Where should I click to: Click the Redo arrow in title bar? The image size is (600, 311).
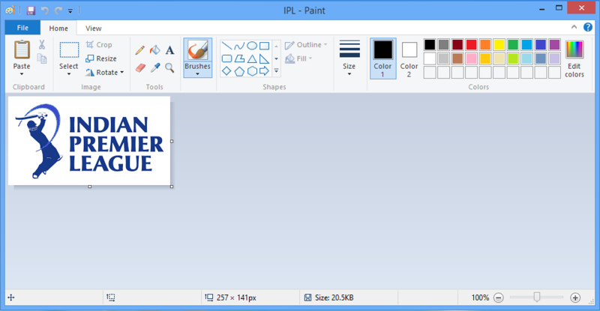[x=58, y=10]
